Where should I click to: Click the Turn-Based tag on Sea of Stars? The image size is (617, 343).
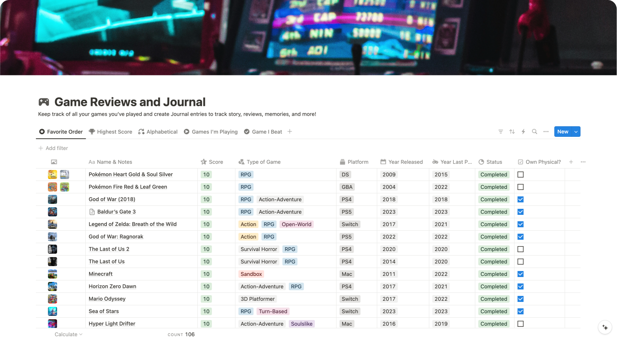[273, 311]
